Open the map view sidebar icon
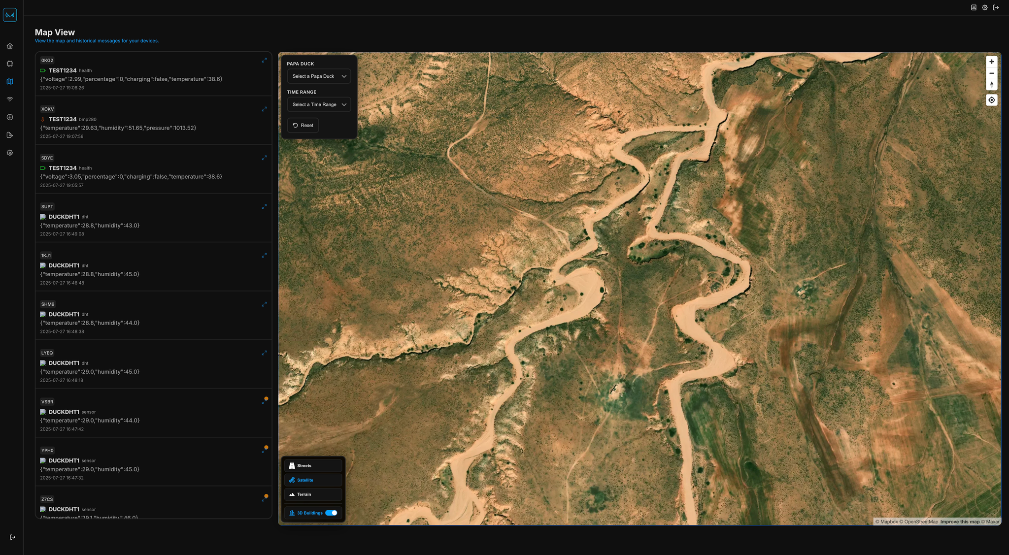This screenshot has width=1009, height=555. click(x=10, y=82)
